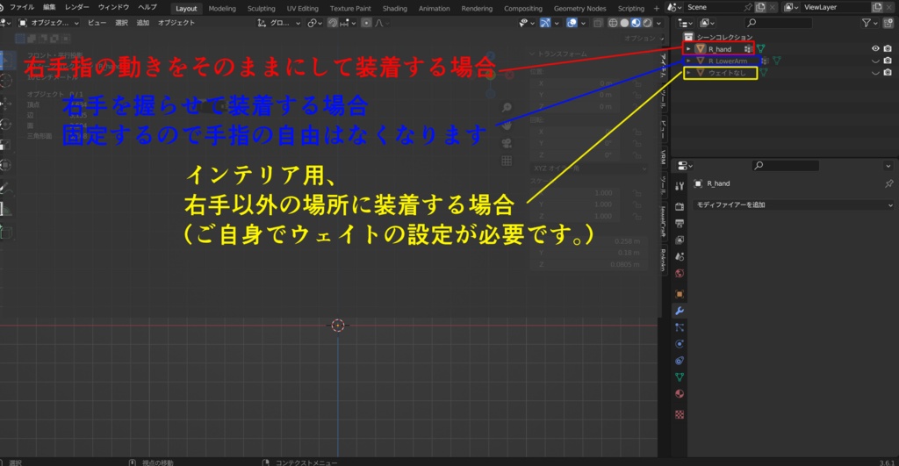
Task: Open the Physics properties tab
Action: (680, 344)
